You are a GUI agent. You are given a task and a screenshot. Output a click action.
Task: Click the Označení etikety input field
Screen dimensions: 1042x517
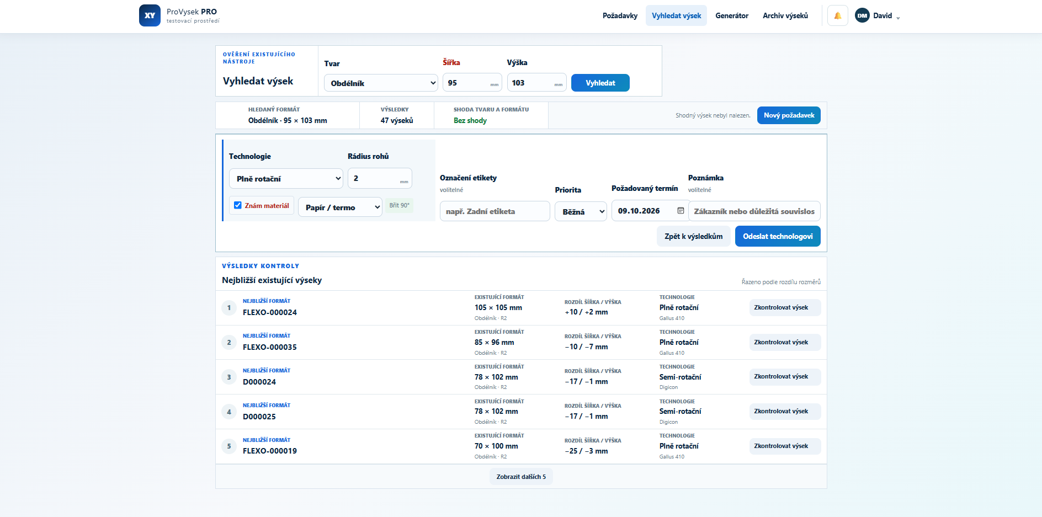(x=495, y=211)
